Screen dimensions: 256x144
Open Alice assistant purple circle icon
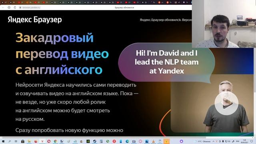(x=181, y=141)
